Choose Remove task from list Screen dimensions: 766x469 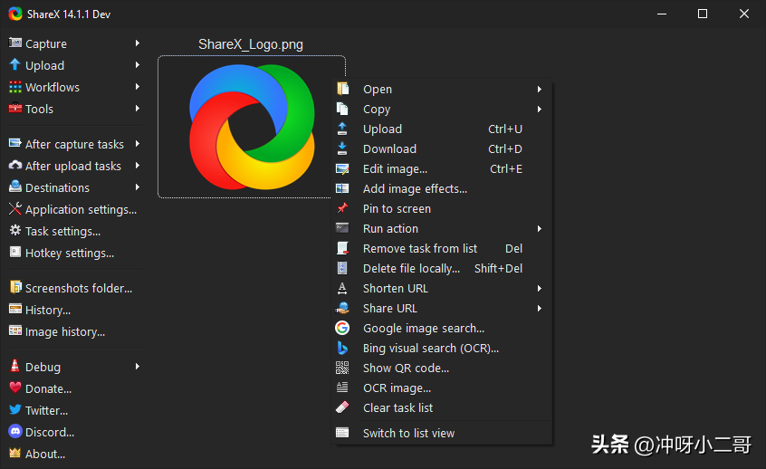(419, 248)
